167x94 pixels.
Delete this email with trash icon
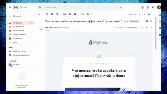click(57, 14)
